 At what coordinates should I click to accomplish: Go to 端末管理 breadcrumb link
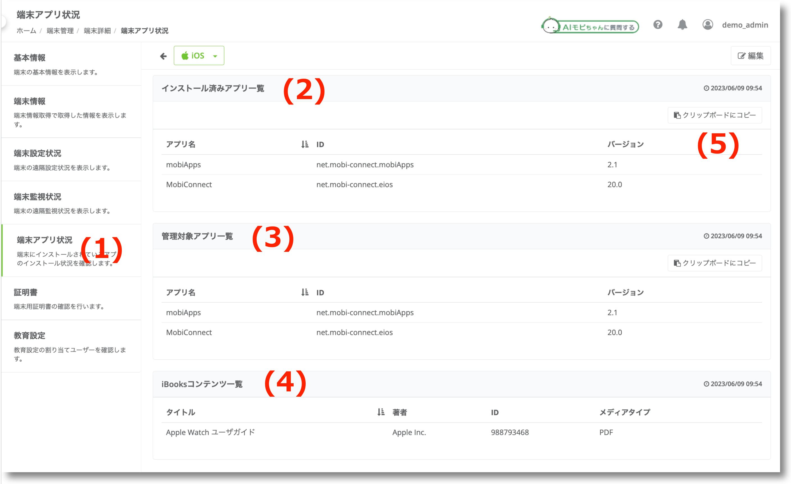tap(60, 31)
